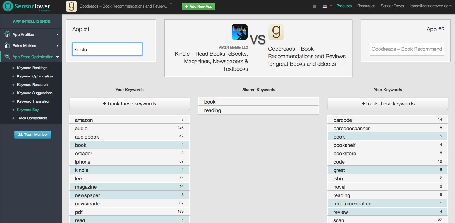Viewport: 455px width, 223px height.
Task: Open Keyword Rankings in sidebar
Action: (x=32, y=68)
